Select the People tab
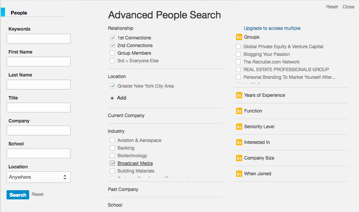Viewport: 359px width, 212px height. pyautogui.click(x=19, y=13)
